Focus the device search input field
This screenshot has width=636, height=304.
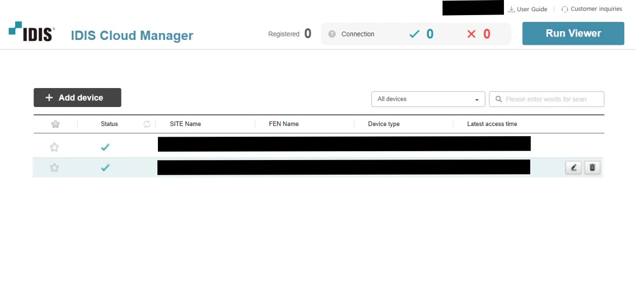546,99
